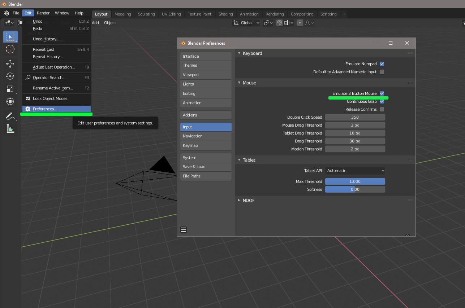Click the Blender title bar app icon
This screenshot has width=465, height=308.
tap(4, 4)
